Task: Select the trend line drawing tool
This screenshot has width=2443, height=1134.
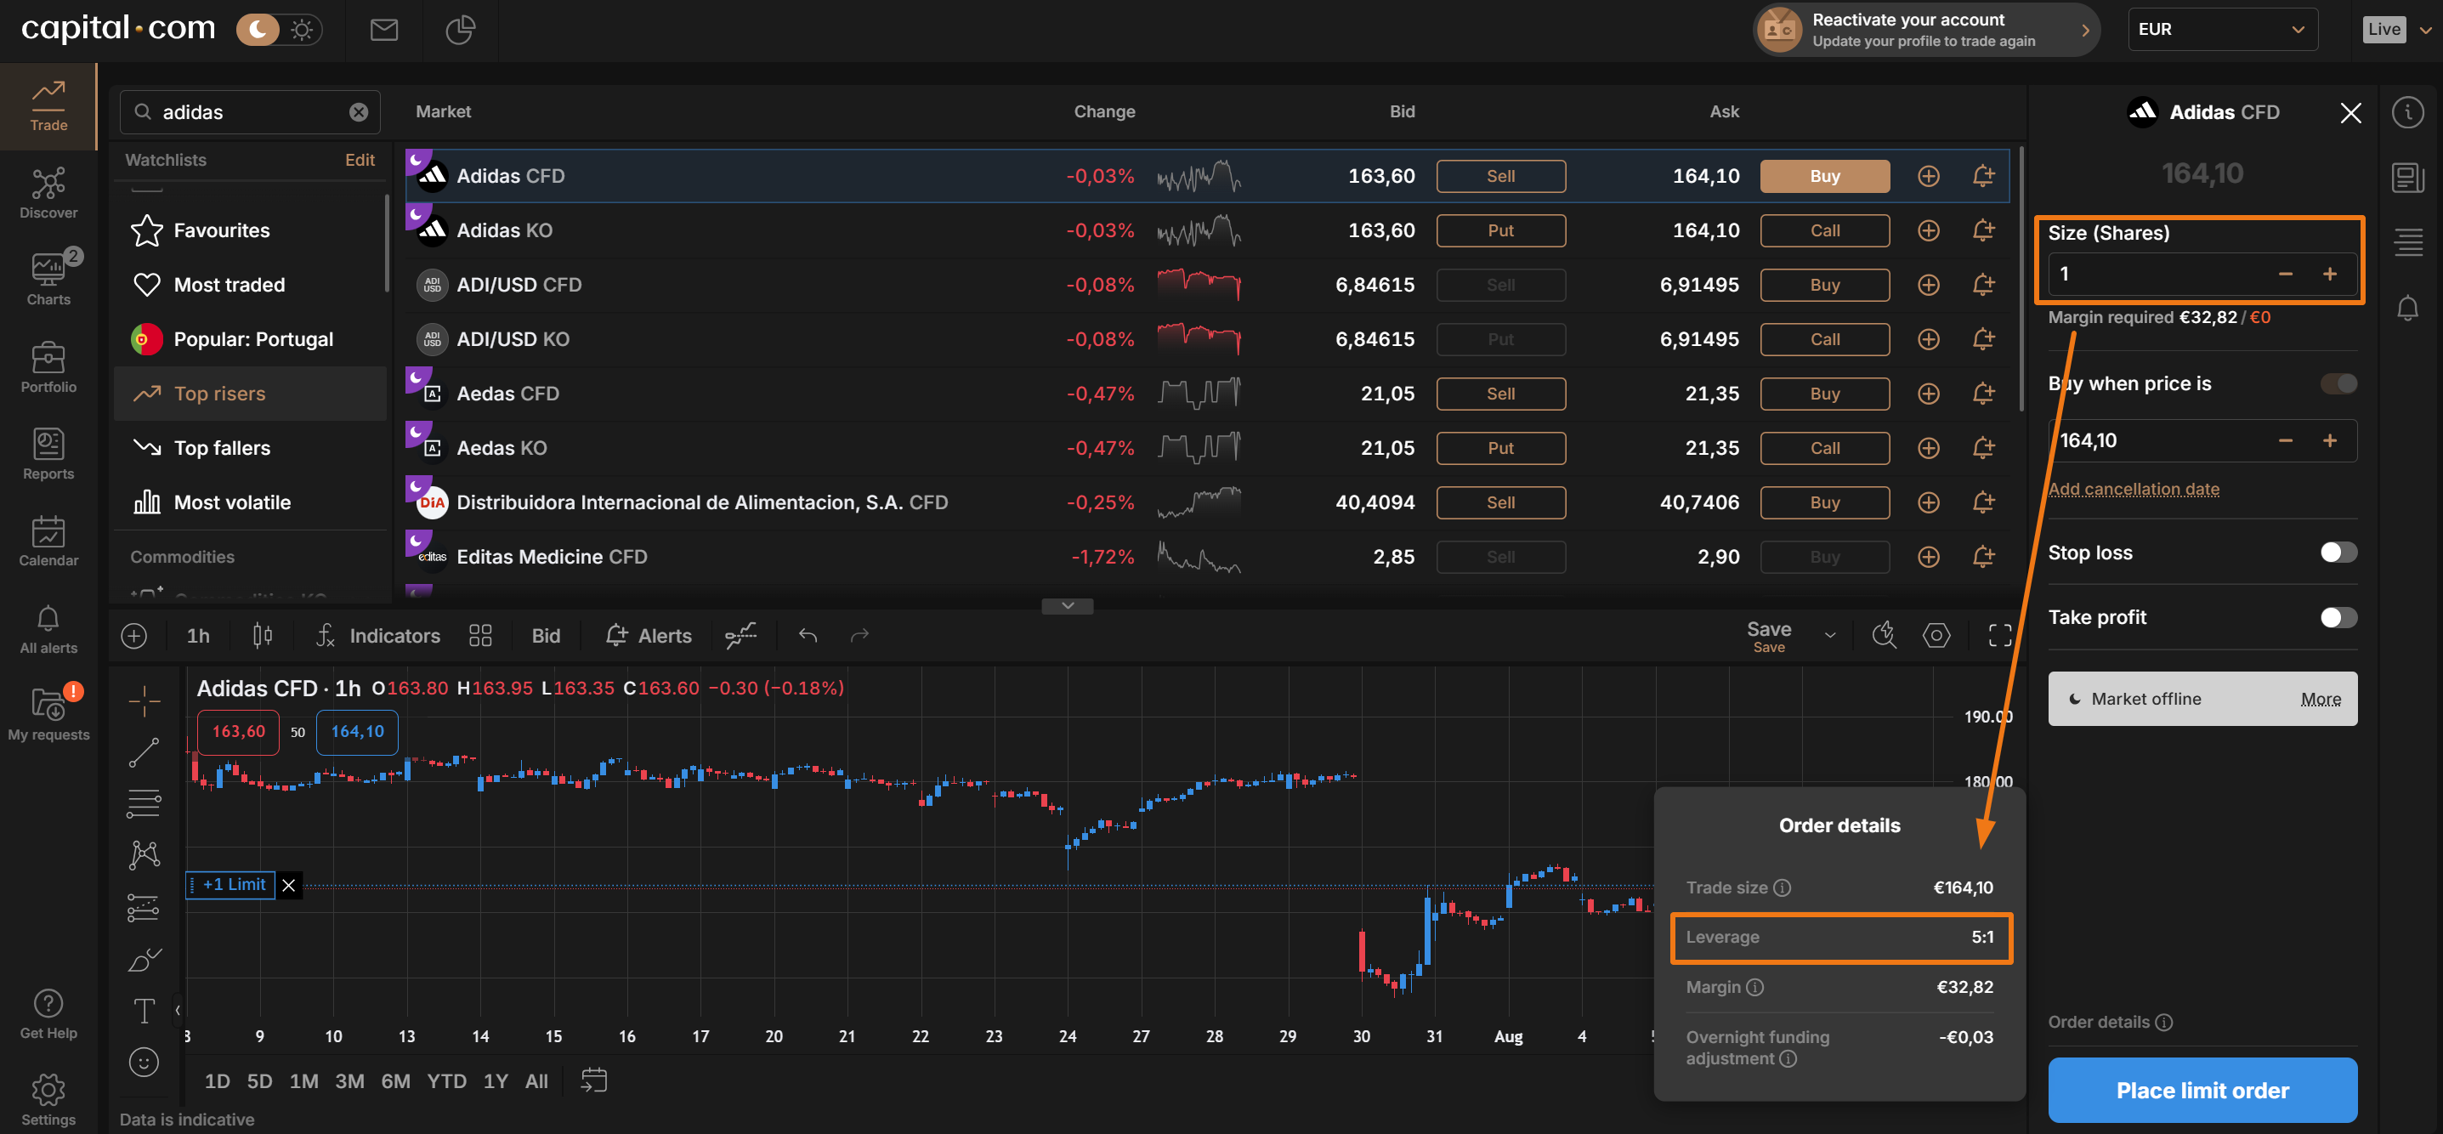Action: [145, 753]
